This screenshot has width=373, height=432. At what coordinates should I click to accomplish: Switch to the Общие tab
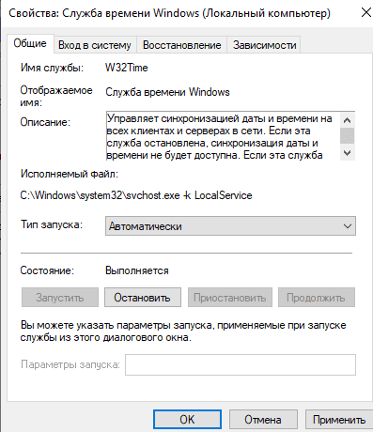tap(30, 43)
